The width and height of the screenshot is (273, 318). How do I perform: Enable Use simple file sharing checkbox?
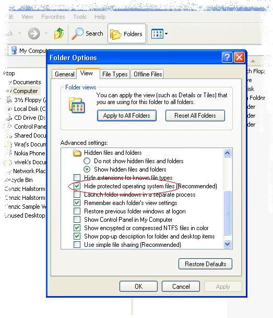[77, 245]
